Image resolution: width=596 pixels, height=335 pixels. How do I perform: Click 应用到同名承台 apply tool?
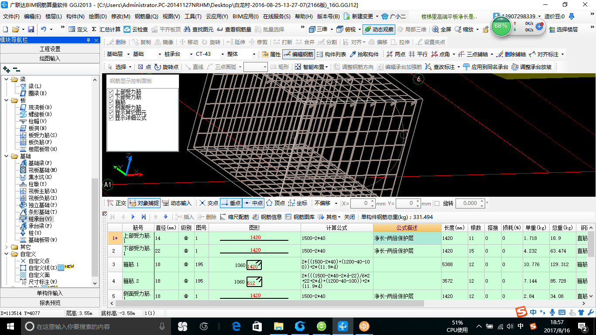pos(486,67)
